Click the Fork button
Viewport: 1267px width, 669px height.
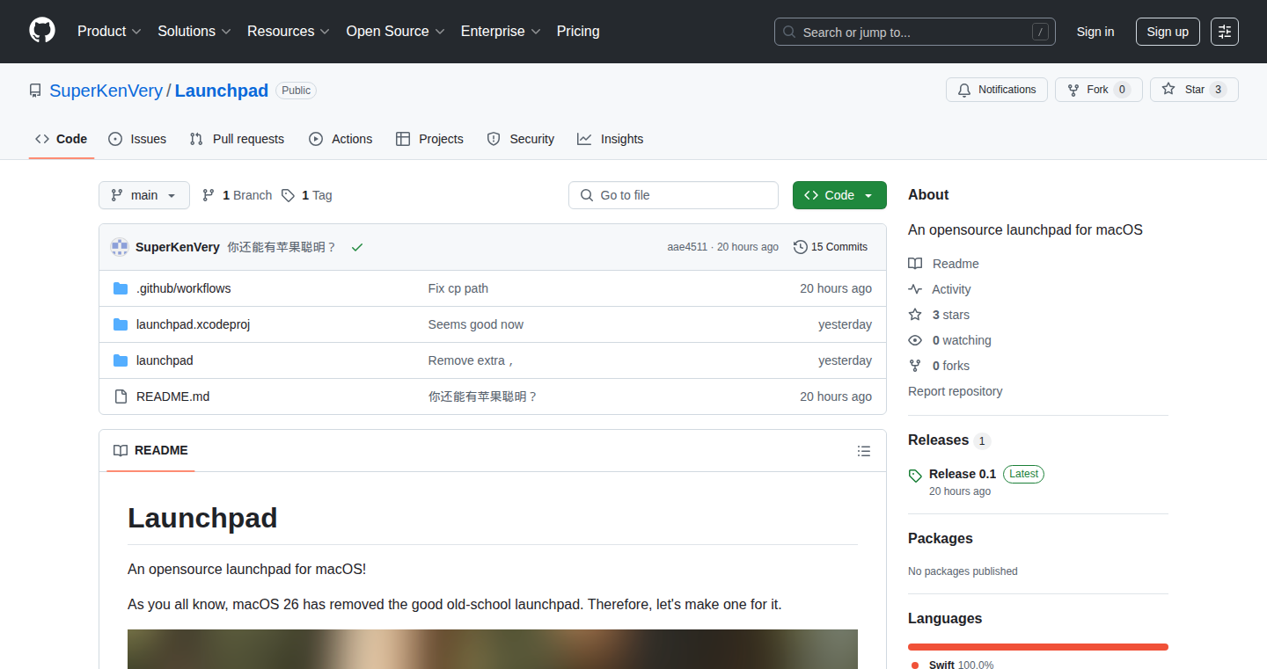tap(1099, 90)
